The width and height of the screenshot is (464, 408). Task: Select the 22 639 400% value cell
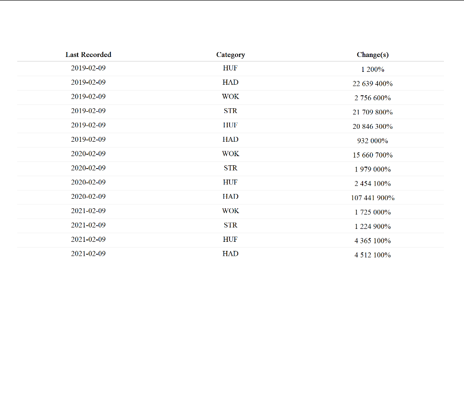(372, 84)
